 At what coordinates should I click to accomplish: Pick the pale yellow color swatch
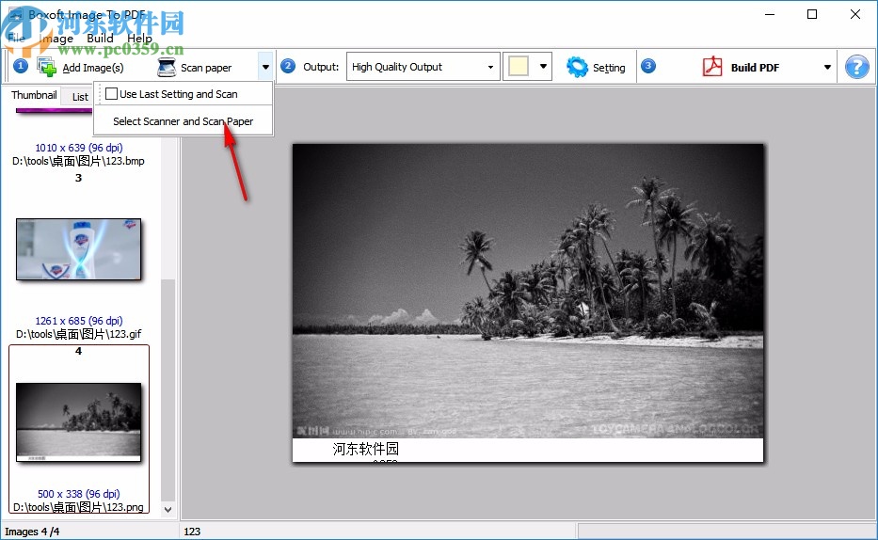518,67
